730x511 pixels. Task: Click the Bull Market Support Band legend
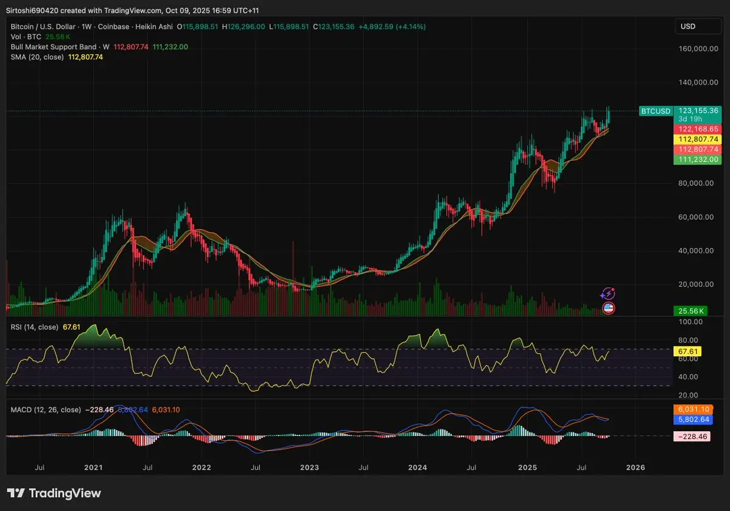(60, 47)
